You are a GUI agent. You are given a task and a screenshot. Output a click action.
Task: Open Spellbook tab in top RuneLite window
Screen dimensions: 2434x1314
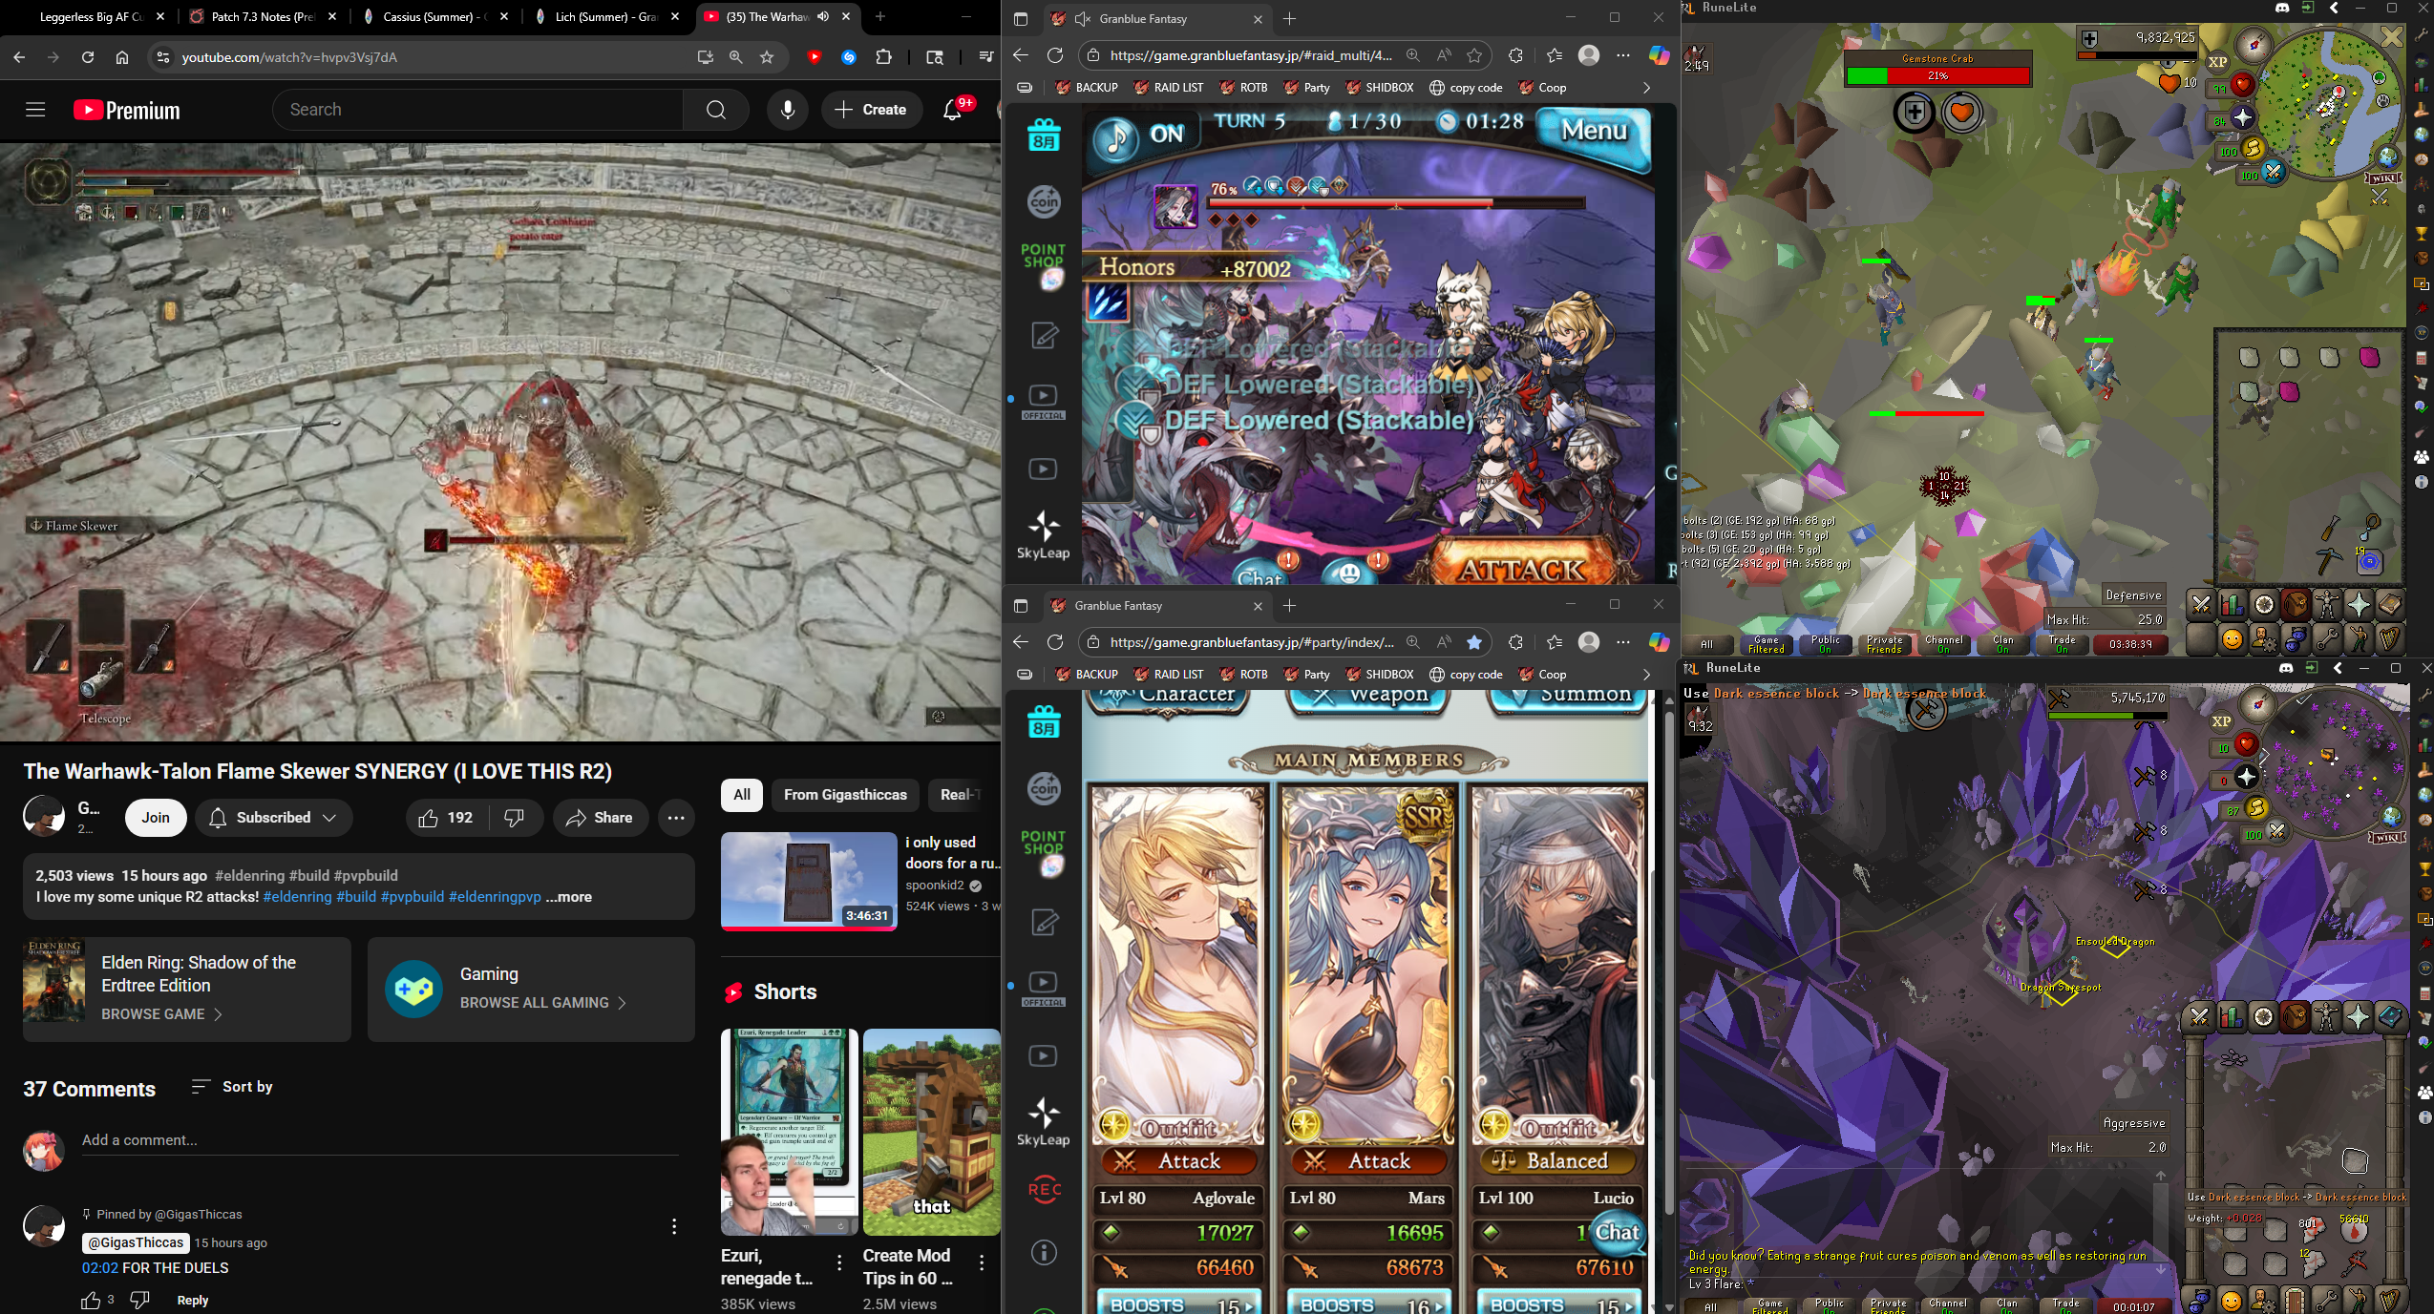tap(2389, 604)
